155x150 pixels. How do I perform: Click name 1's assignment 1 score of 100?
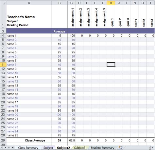71,36
